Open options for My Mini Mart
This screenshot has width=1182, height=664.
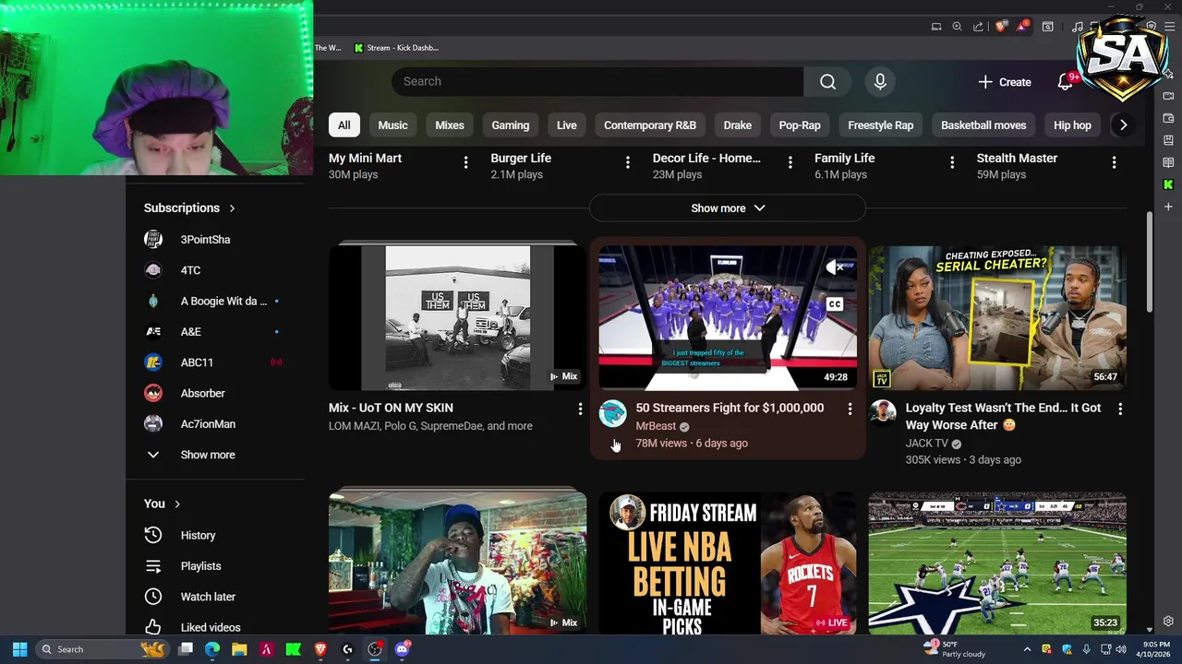(465, 162)
